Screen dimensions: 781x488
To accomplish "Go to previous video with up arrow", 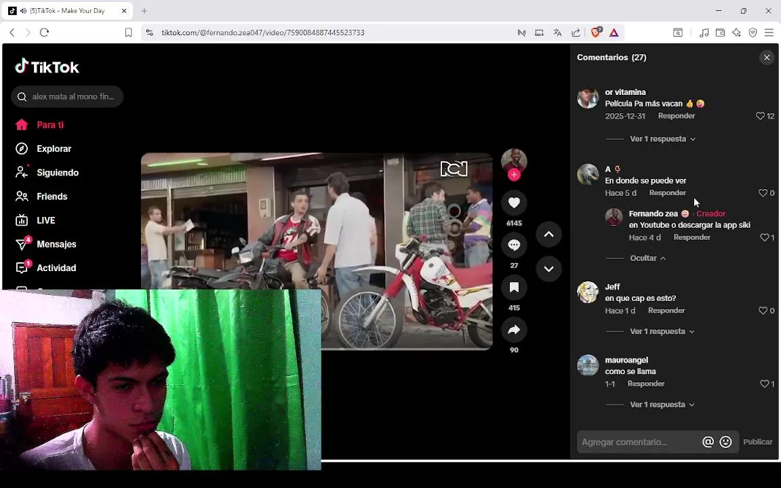I will tap(549, 235).
